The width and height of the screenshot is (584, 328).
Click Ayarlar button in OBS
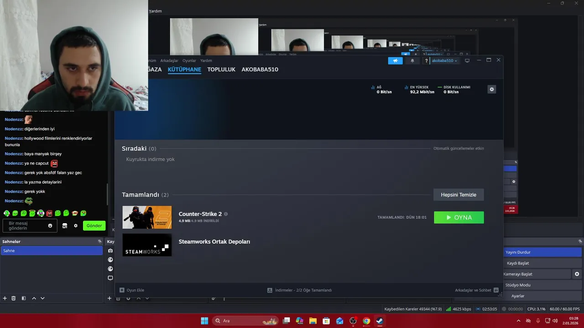click(x=542, y=296)
